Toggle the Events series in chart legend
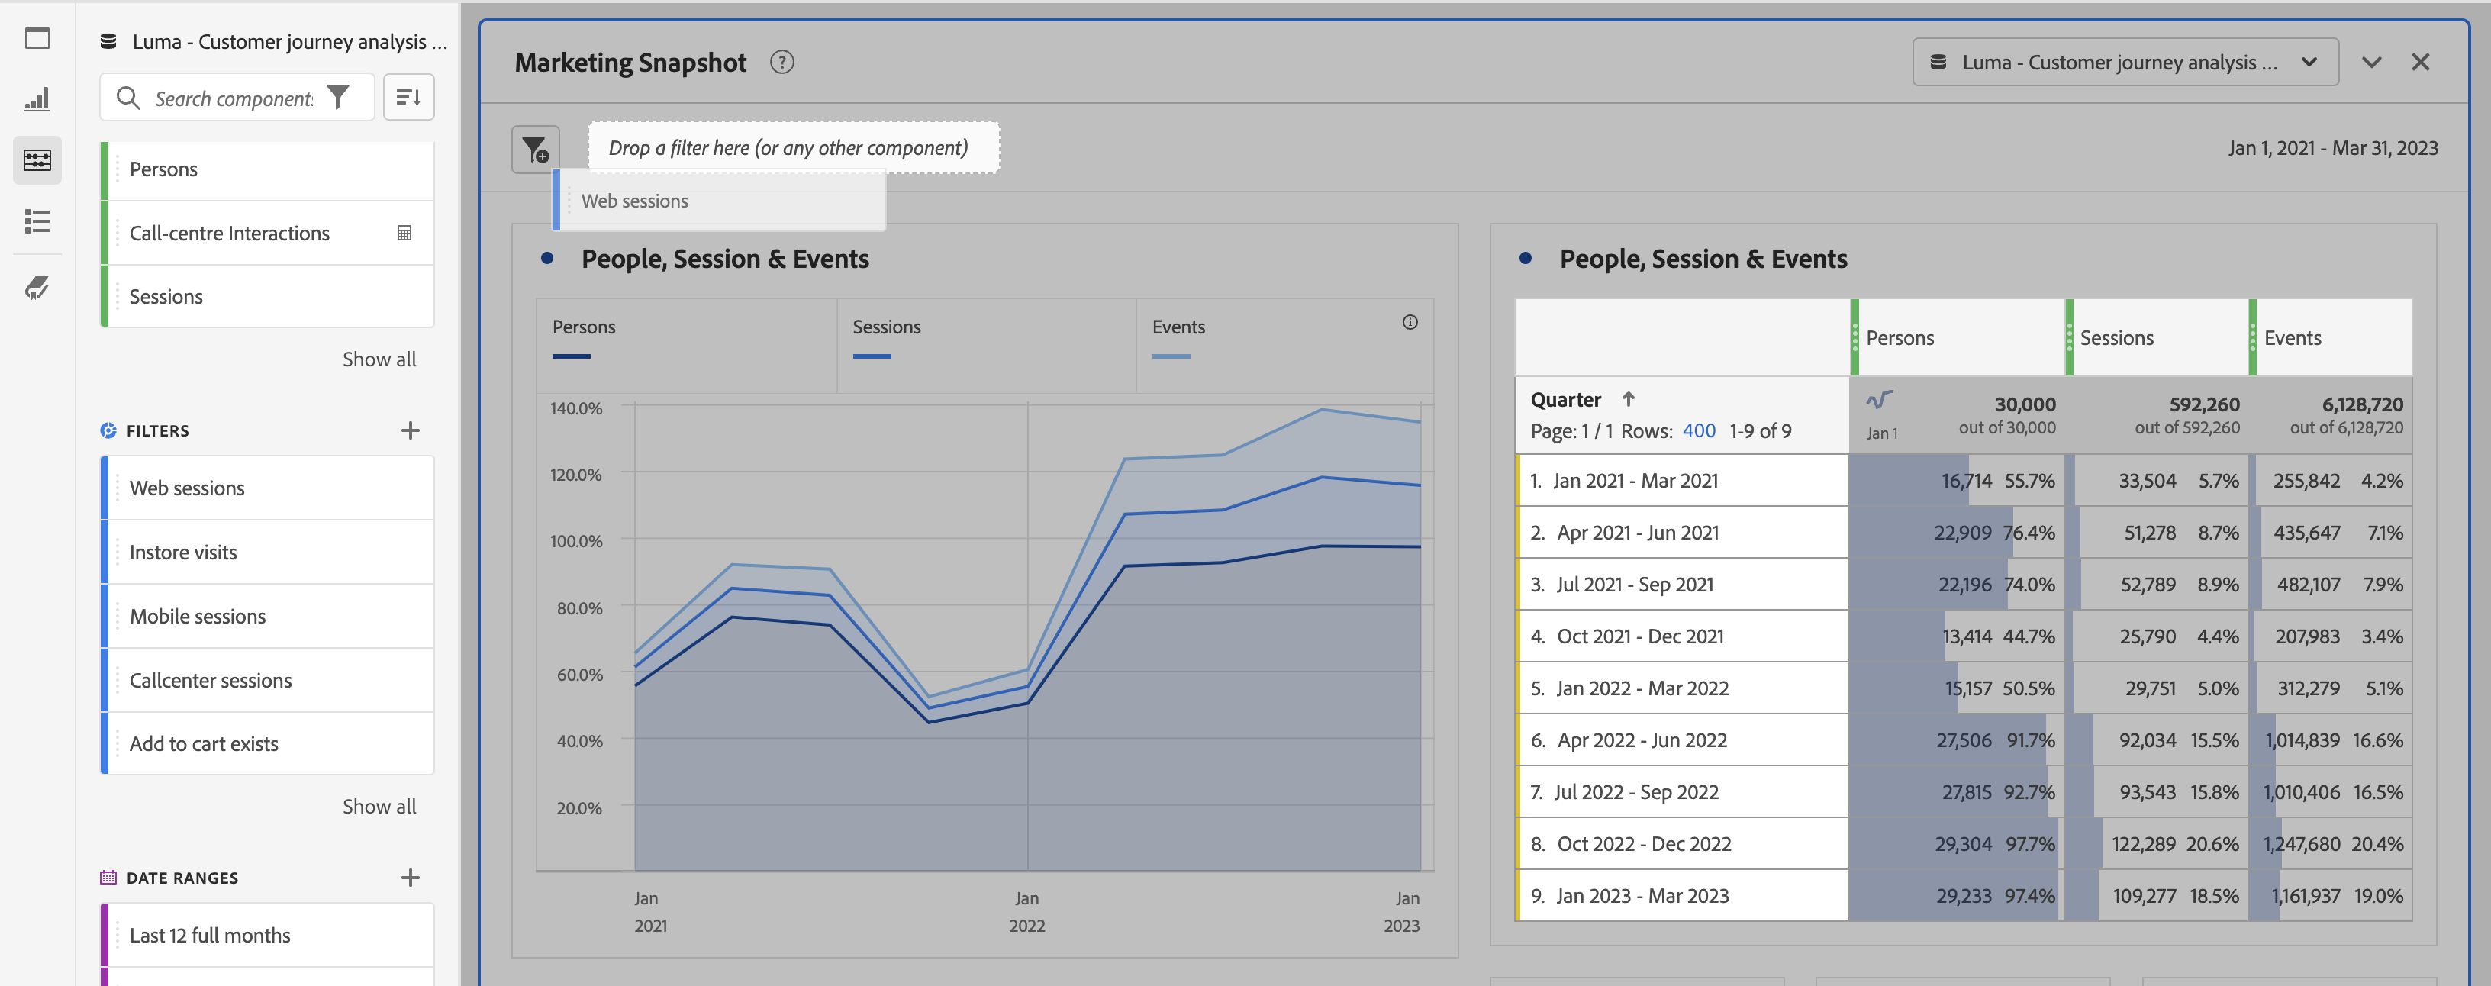Screen dimensions: 2491x986 click(1178, 327)
